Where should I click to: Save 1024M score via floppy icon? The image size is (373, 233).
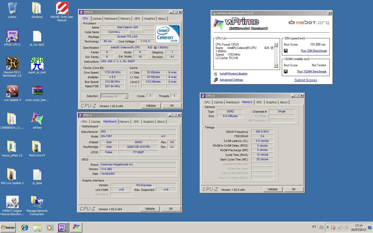coord(286,71)
